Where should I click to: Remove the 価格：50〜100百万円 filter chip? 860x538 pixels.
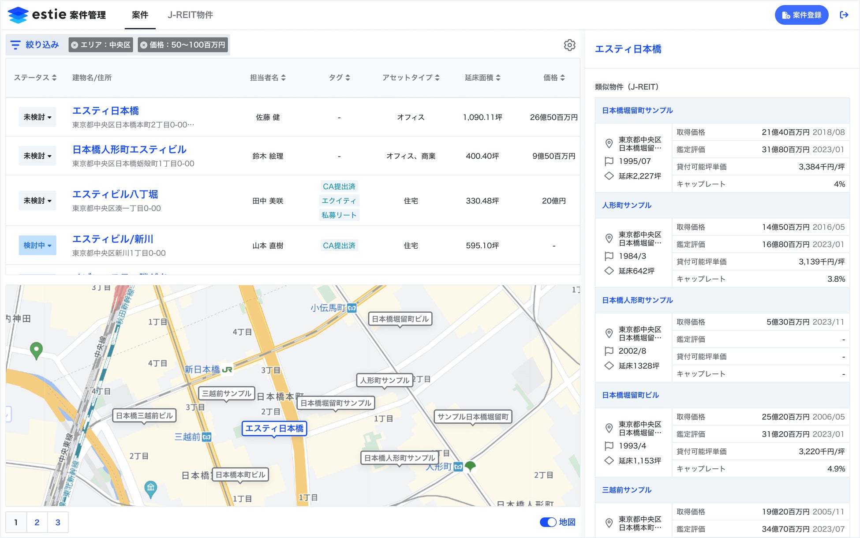click(x=144, y=45)
